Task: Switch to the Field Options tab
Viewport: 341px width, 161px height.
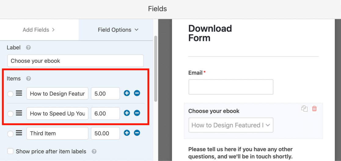Action: 118,30
